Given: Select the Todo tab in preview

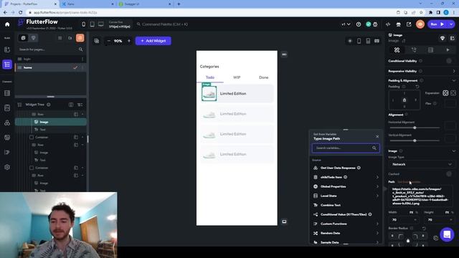Looking at the screenshot, I should 210,77.
